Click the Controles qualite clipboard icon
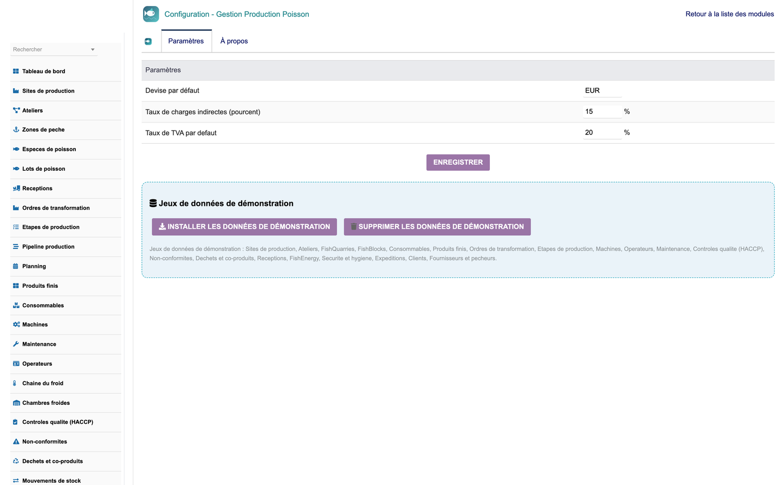 [15, 422]
